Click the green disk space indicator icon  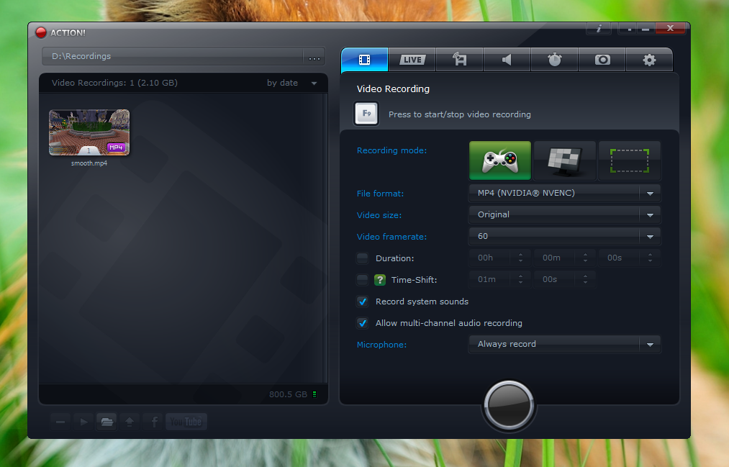(314, 394)
